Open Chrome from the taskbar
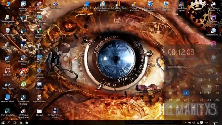The width and height of the screenshot is (222, 125). pyautogui.click(x=21, y=123)
